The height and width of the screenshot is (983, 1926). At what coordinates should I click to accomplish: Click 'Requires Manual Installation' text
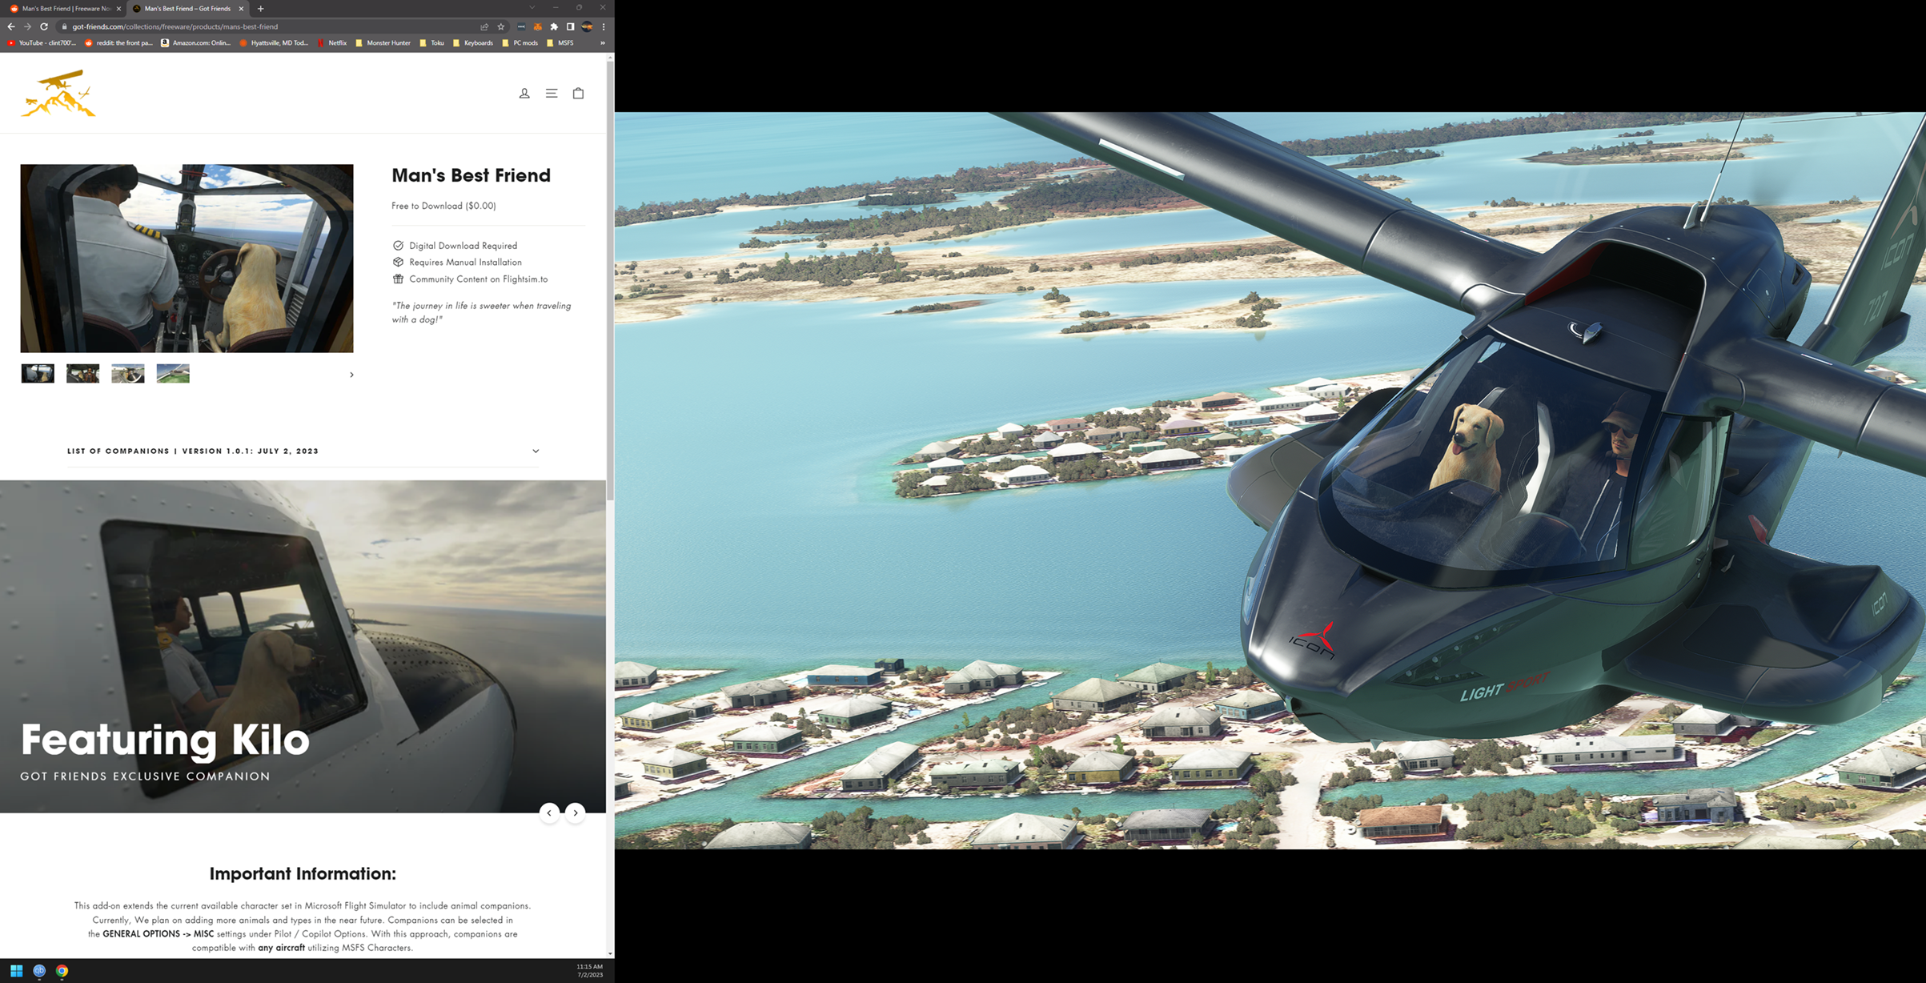465,263
